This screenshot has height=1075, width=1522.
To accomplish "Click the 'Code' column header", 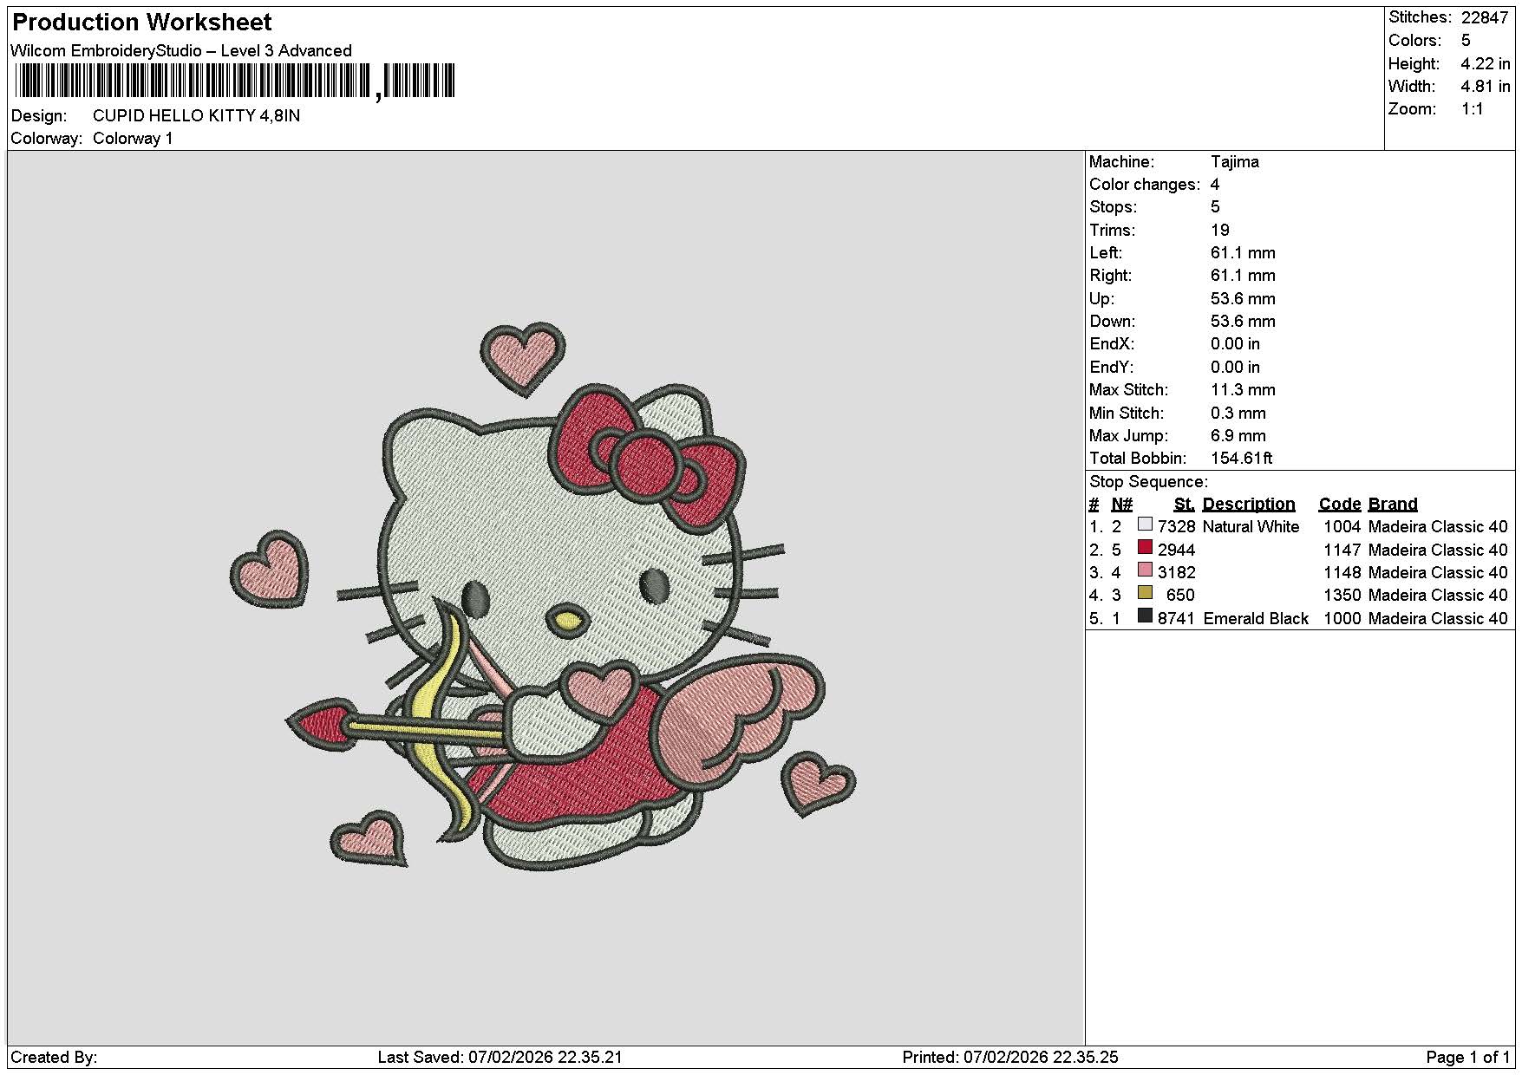I will coord(1340,505).
